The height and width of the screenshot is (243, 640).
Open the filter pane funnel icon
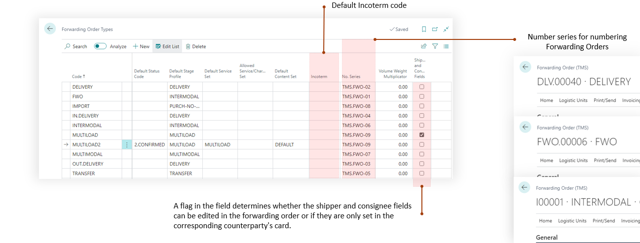click(x=435, y=46)
